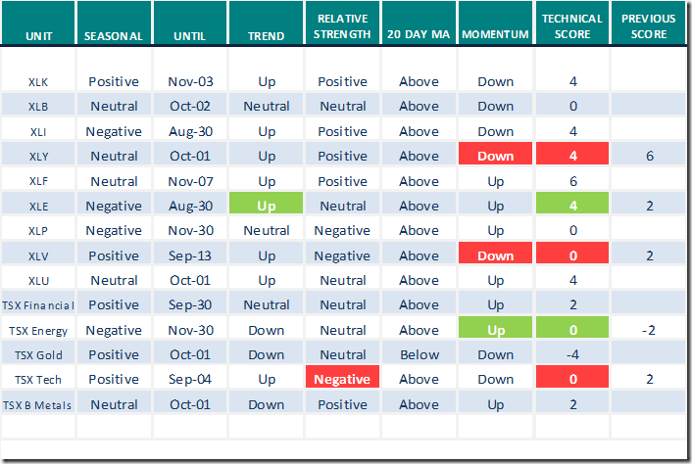
Task: Click the red Down momentum cell for XLY
Action: (496, 156)
